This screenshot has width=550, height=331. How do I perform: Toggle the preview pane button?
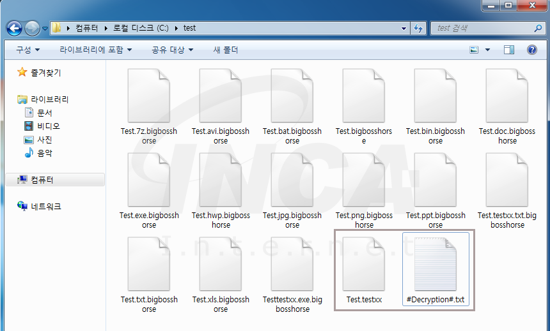tap(509, 50)
